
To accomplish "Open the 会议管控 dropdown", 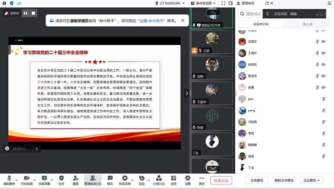I will (x=311, y=180).
